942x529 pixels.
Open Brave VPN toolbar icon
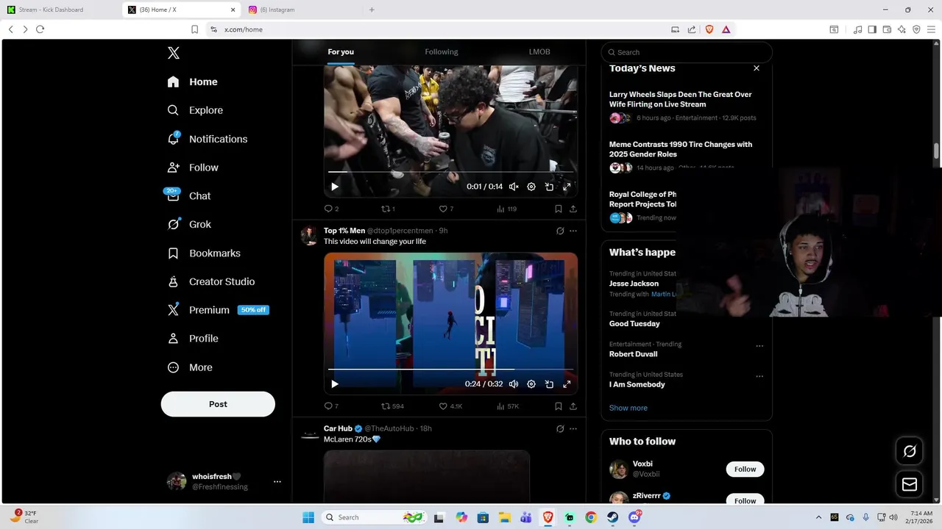click(916, 29)
